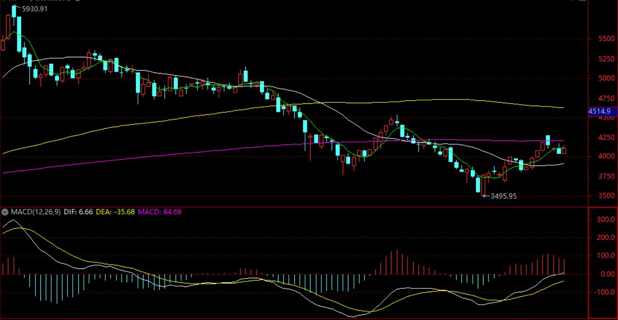The width and height of the screenshot is (618, 320).
Task: Expand the MACD indicator dropdown arrow
Action: 5,212
